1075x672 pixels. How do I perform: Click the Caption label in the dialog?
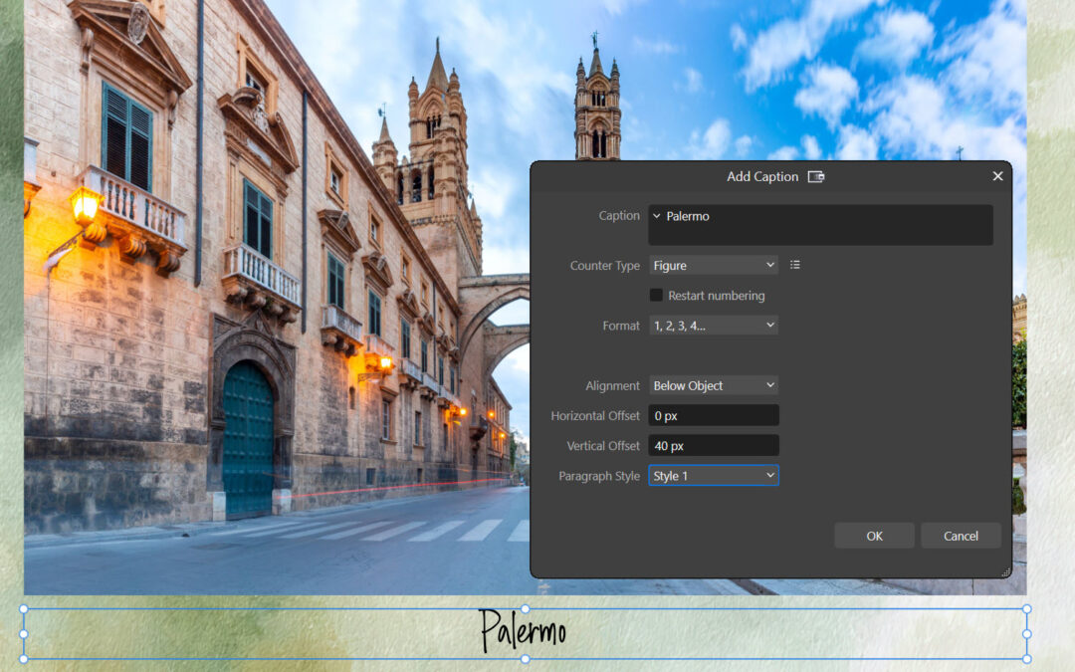[619, 215]
